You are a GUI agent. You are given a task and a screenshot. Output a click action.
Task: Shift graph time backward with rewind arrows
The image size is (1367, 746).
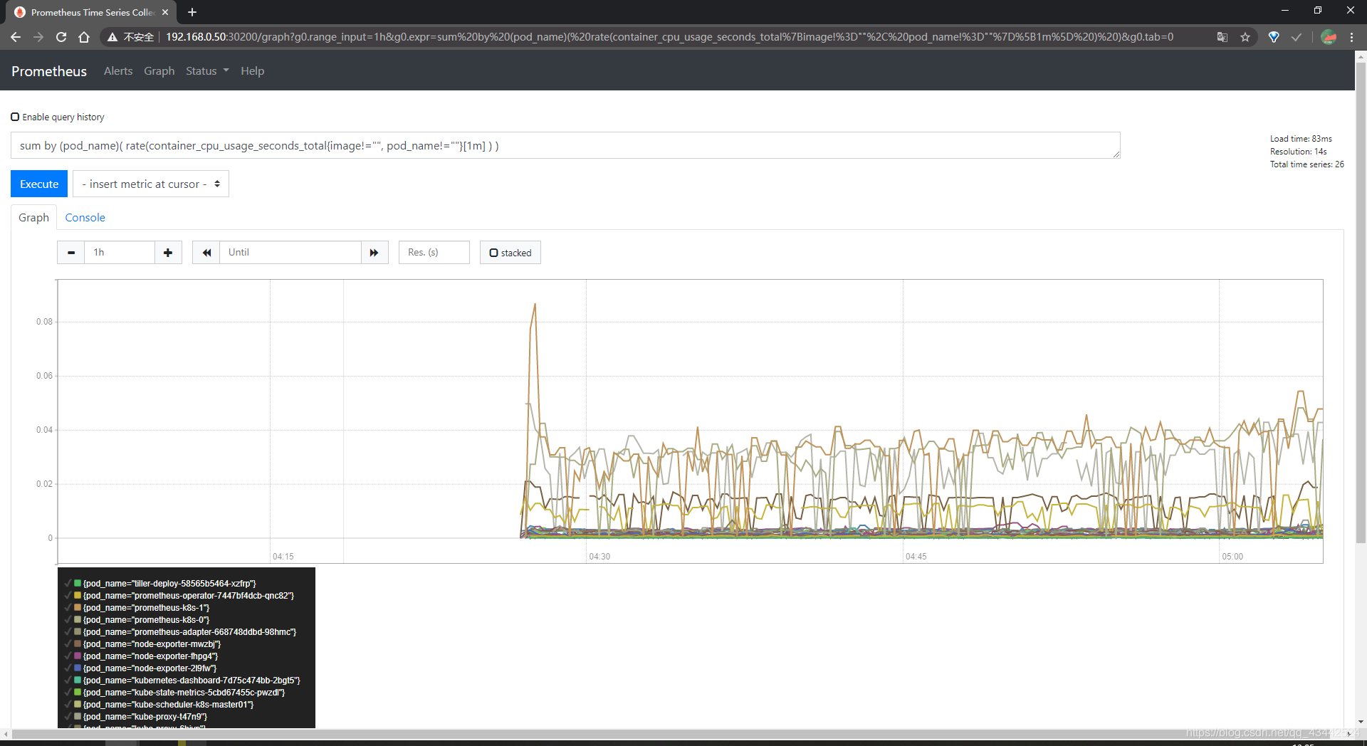pos(206,252)
